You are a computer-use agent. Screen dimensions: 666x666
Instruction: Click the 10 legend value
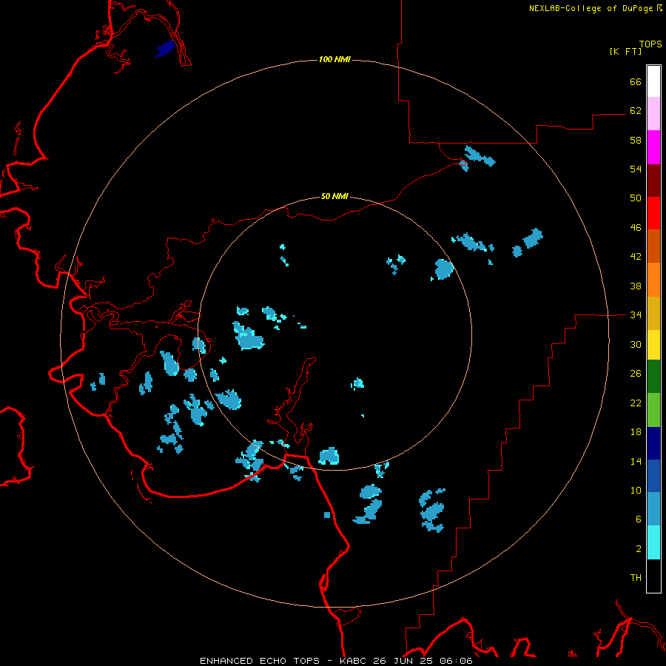[x=636, y=490]
